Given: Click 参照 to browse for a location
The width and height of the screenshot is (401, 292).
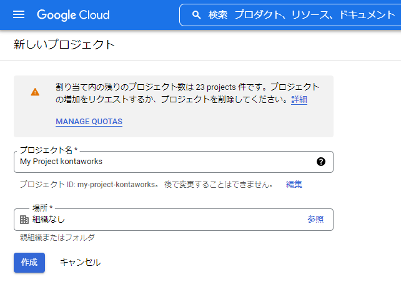Looking at the screenshot, I should [315, 219].
